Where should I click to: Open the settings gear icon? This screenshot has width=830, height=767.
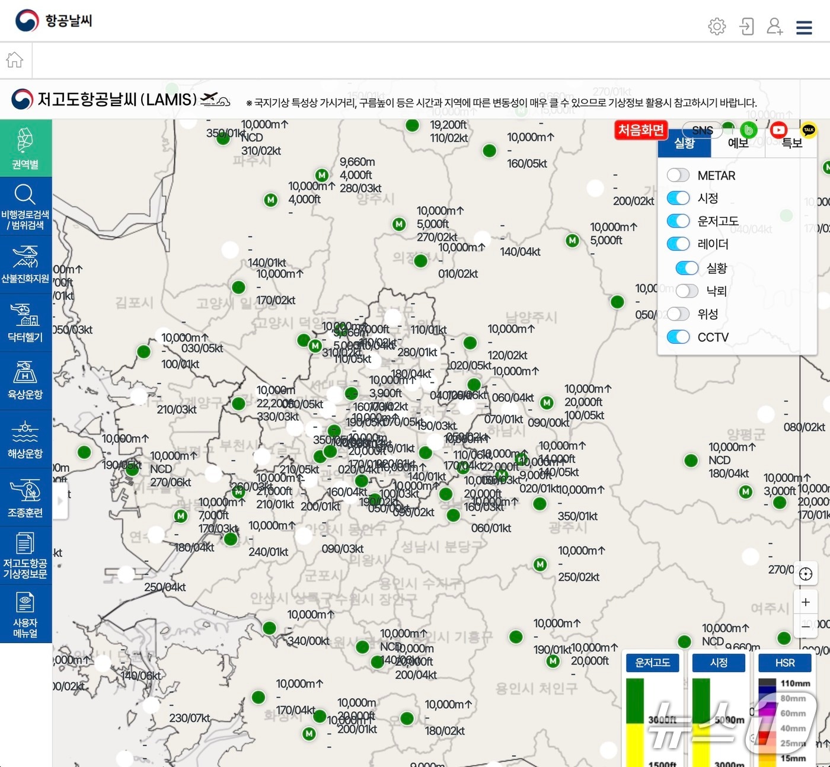point(717,27)
